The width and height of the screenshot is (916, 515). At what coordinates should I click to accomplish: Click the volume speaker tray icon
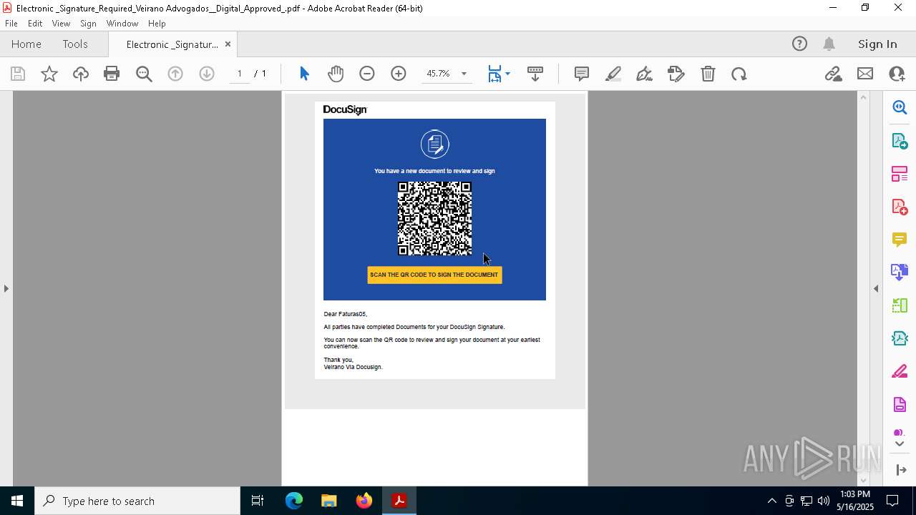(x=824, y=501)
